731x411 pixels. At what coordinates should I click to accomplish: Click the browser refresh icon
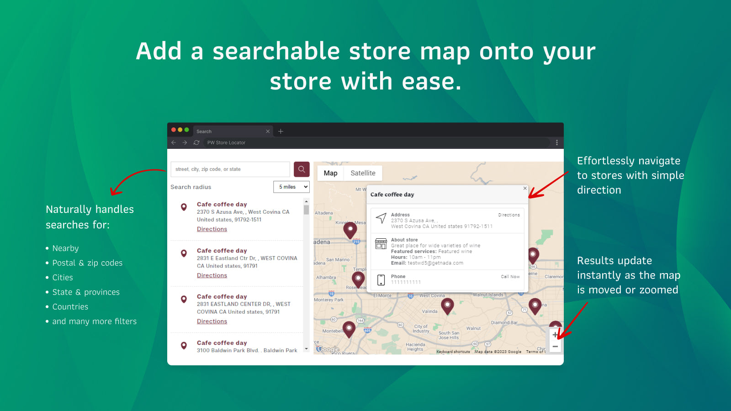[196, 142]
